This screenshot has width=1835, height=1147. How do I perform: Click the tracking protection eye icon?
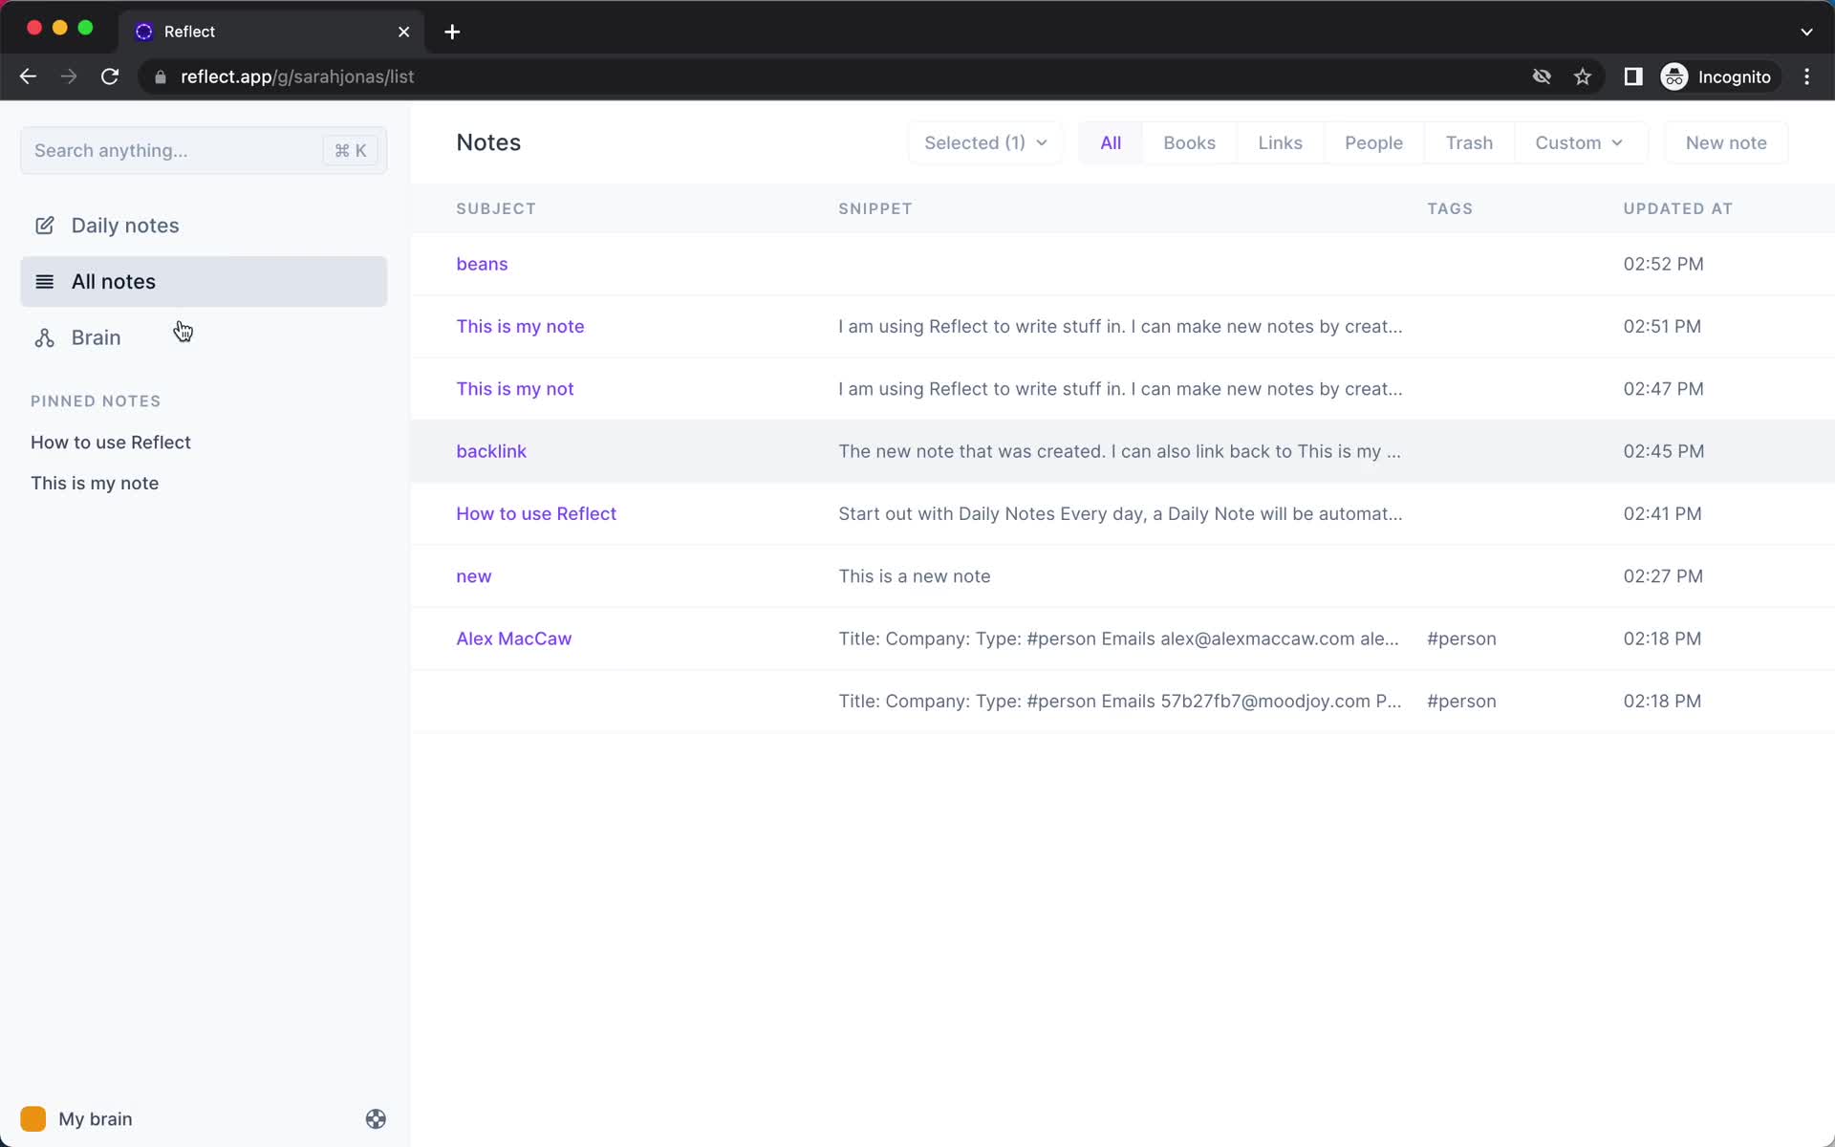1542,76
